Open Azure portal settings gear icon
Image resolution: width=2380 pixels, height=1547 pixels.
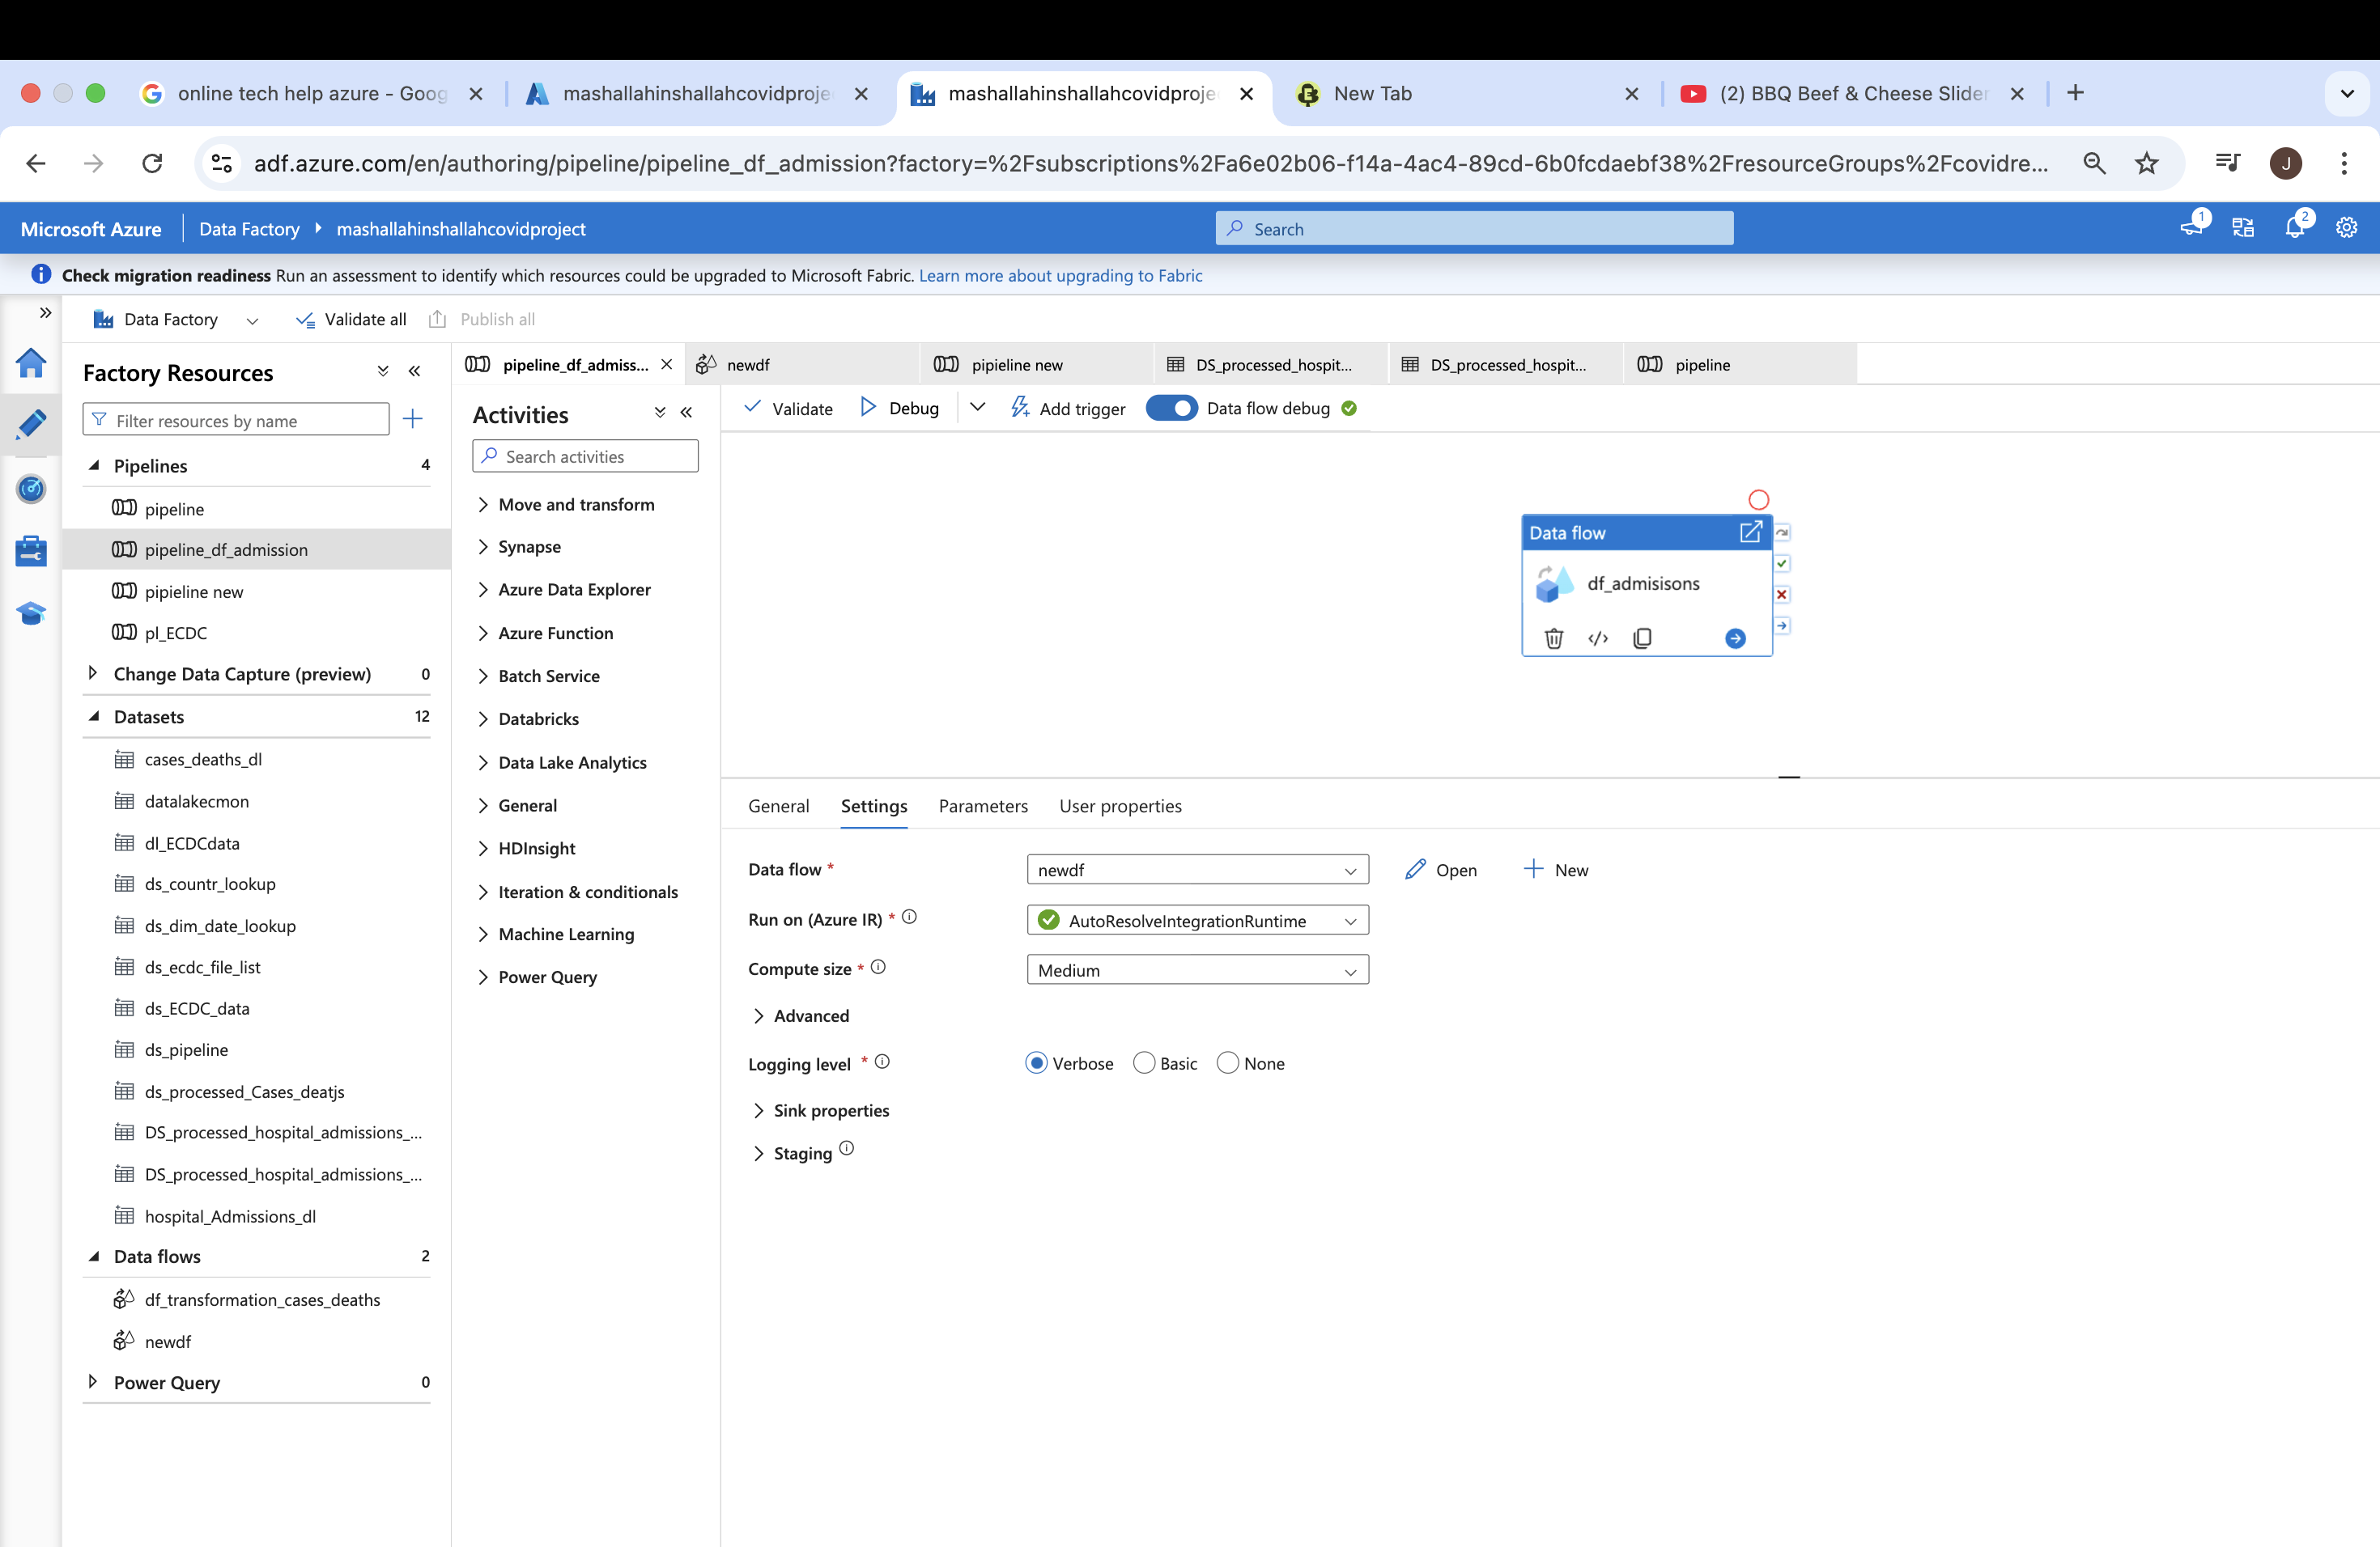click(2347, 227)
